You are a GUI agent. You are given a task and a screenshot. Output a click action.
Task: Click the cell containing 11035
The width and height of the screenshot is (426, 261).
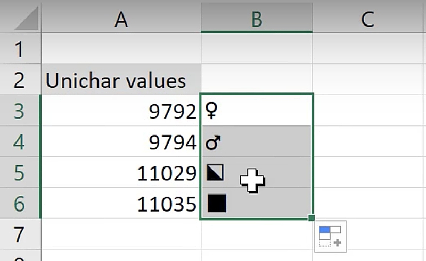pos(121,203)
